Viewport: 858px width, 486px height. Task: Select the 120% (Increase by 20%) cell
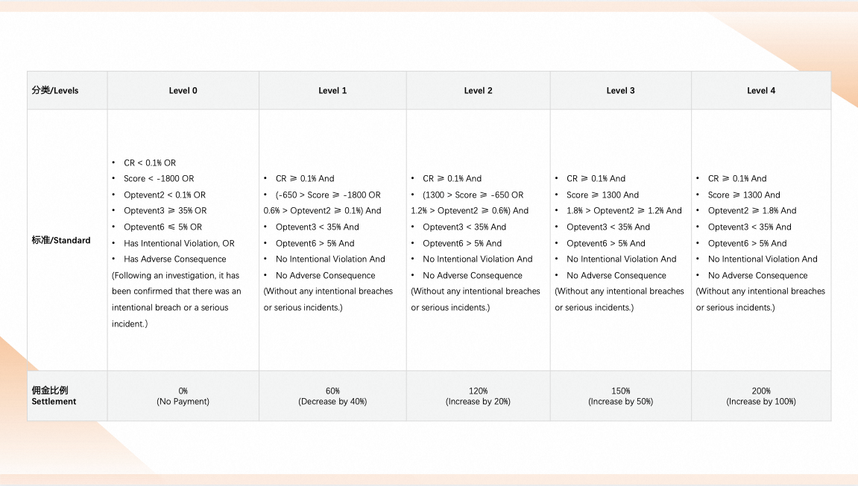[478, 396]
